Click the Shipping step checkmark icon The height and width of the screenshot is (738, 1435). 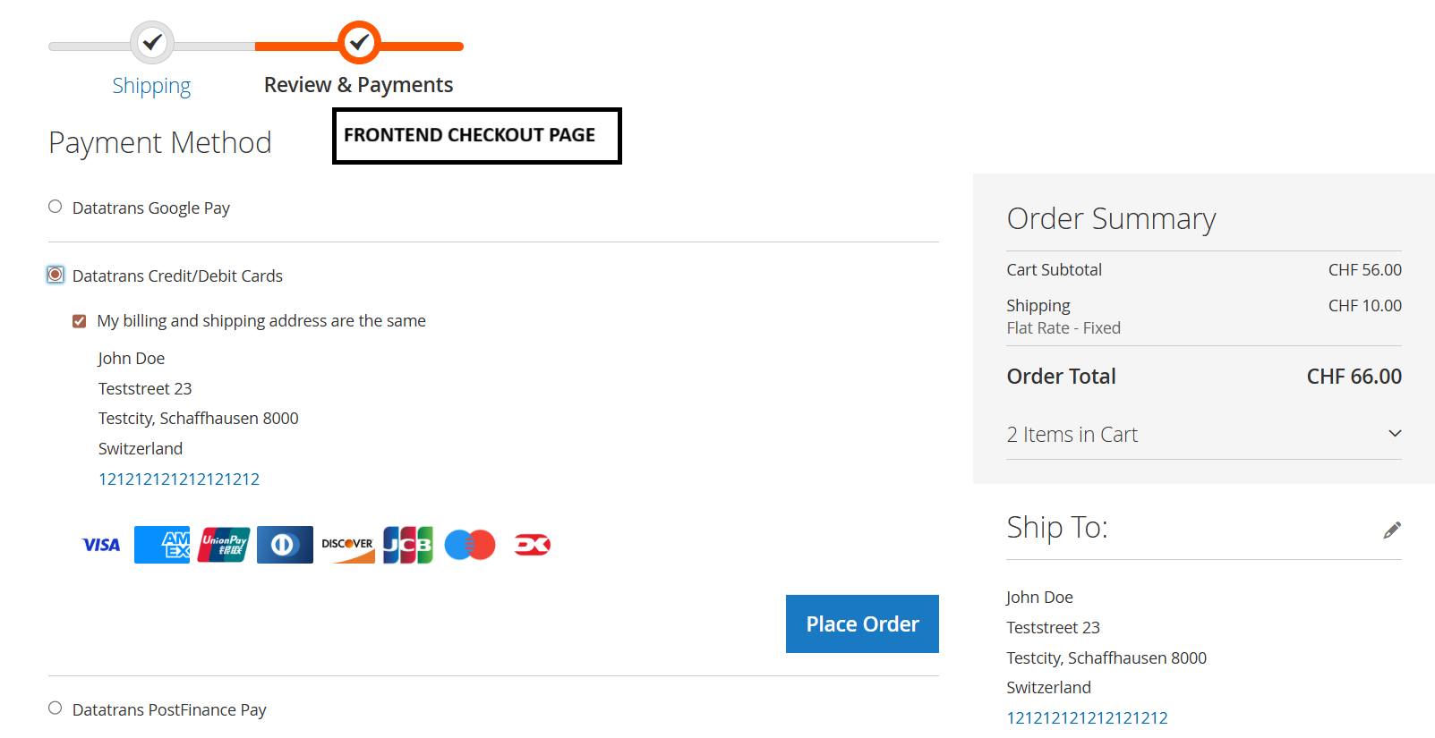(x=151, y=42)
